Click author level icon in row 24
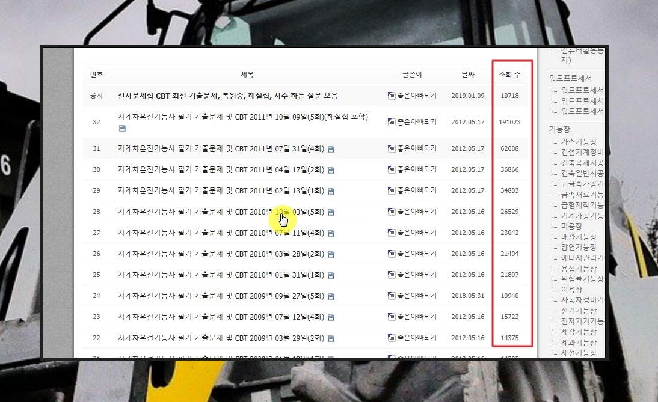658x402 pixels. coord(392,296)
